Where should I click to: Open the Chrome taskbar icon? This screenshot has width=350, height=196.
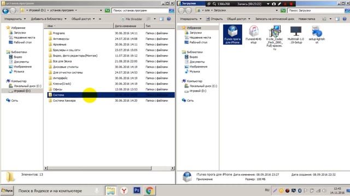point(149,191)
